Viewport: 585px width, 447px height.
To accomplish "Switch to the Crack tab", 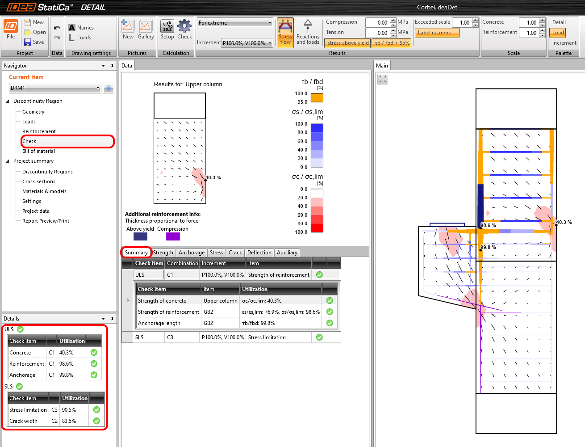I will click(x=235, y=253).
